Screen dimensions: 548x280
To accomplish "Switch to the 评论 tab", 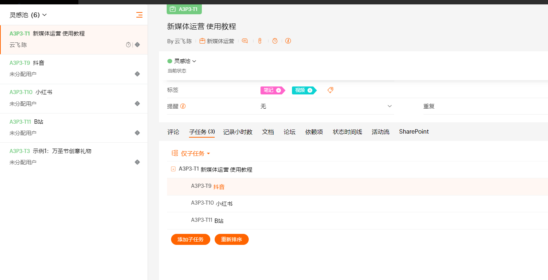I will click(173, 132).
